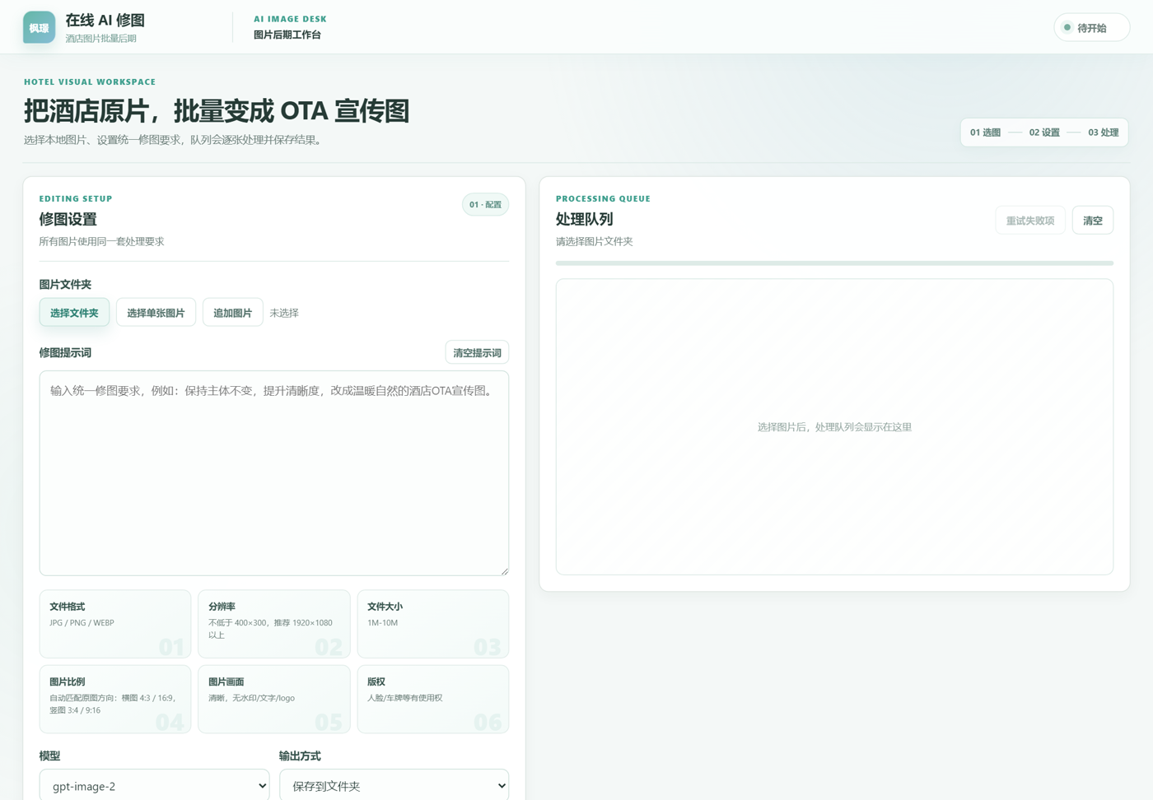Viewport: 1153px width, 800px height.
Task: Select the 02 设置 step
Action: [1044, 133]
